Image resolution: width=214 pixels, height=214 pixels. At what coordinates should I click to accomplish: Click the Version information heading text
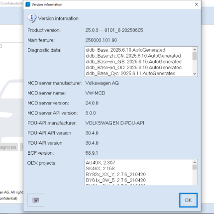[58, 18]
